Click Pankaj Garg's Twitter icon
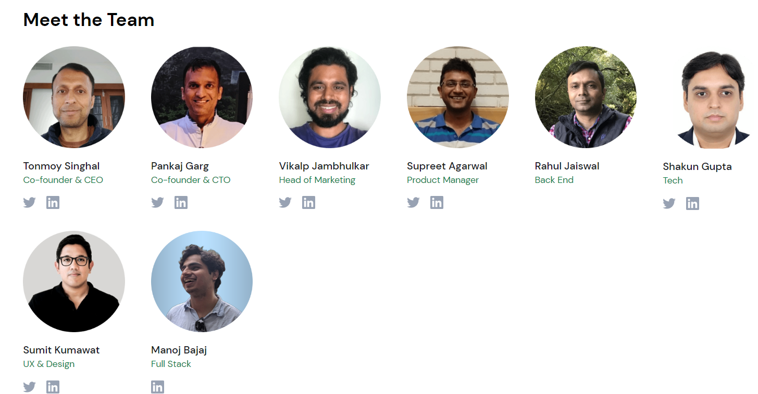The height and width of the screenshot is (394, 758). 157,202
